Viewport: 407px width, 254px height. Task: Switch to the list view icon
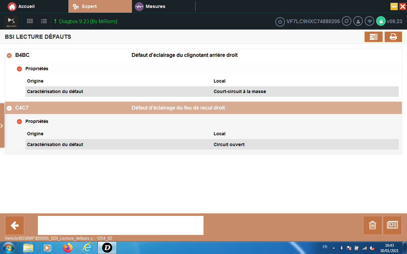click(x=44, y=21)
